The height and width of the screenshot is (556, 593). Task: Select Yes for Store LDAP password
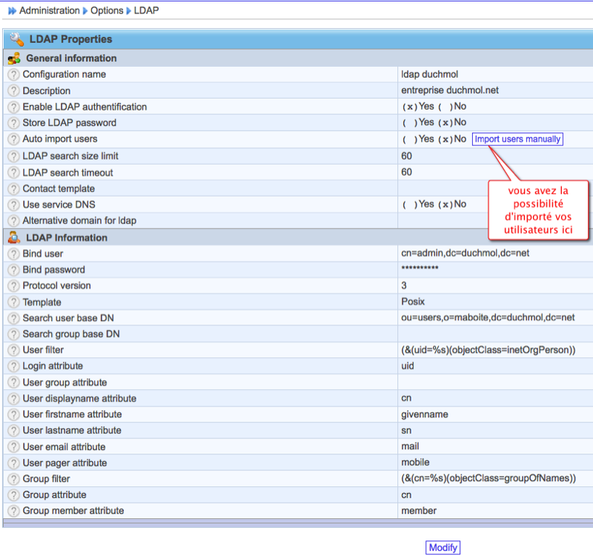pyautogui.click(x=409, y=123)
